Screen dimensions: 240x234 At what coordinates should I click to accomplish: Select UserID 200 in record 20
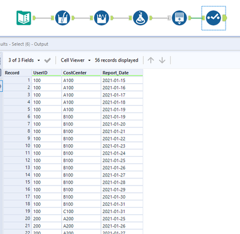point(46,218)
